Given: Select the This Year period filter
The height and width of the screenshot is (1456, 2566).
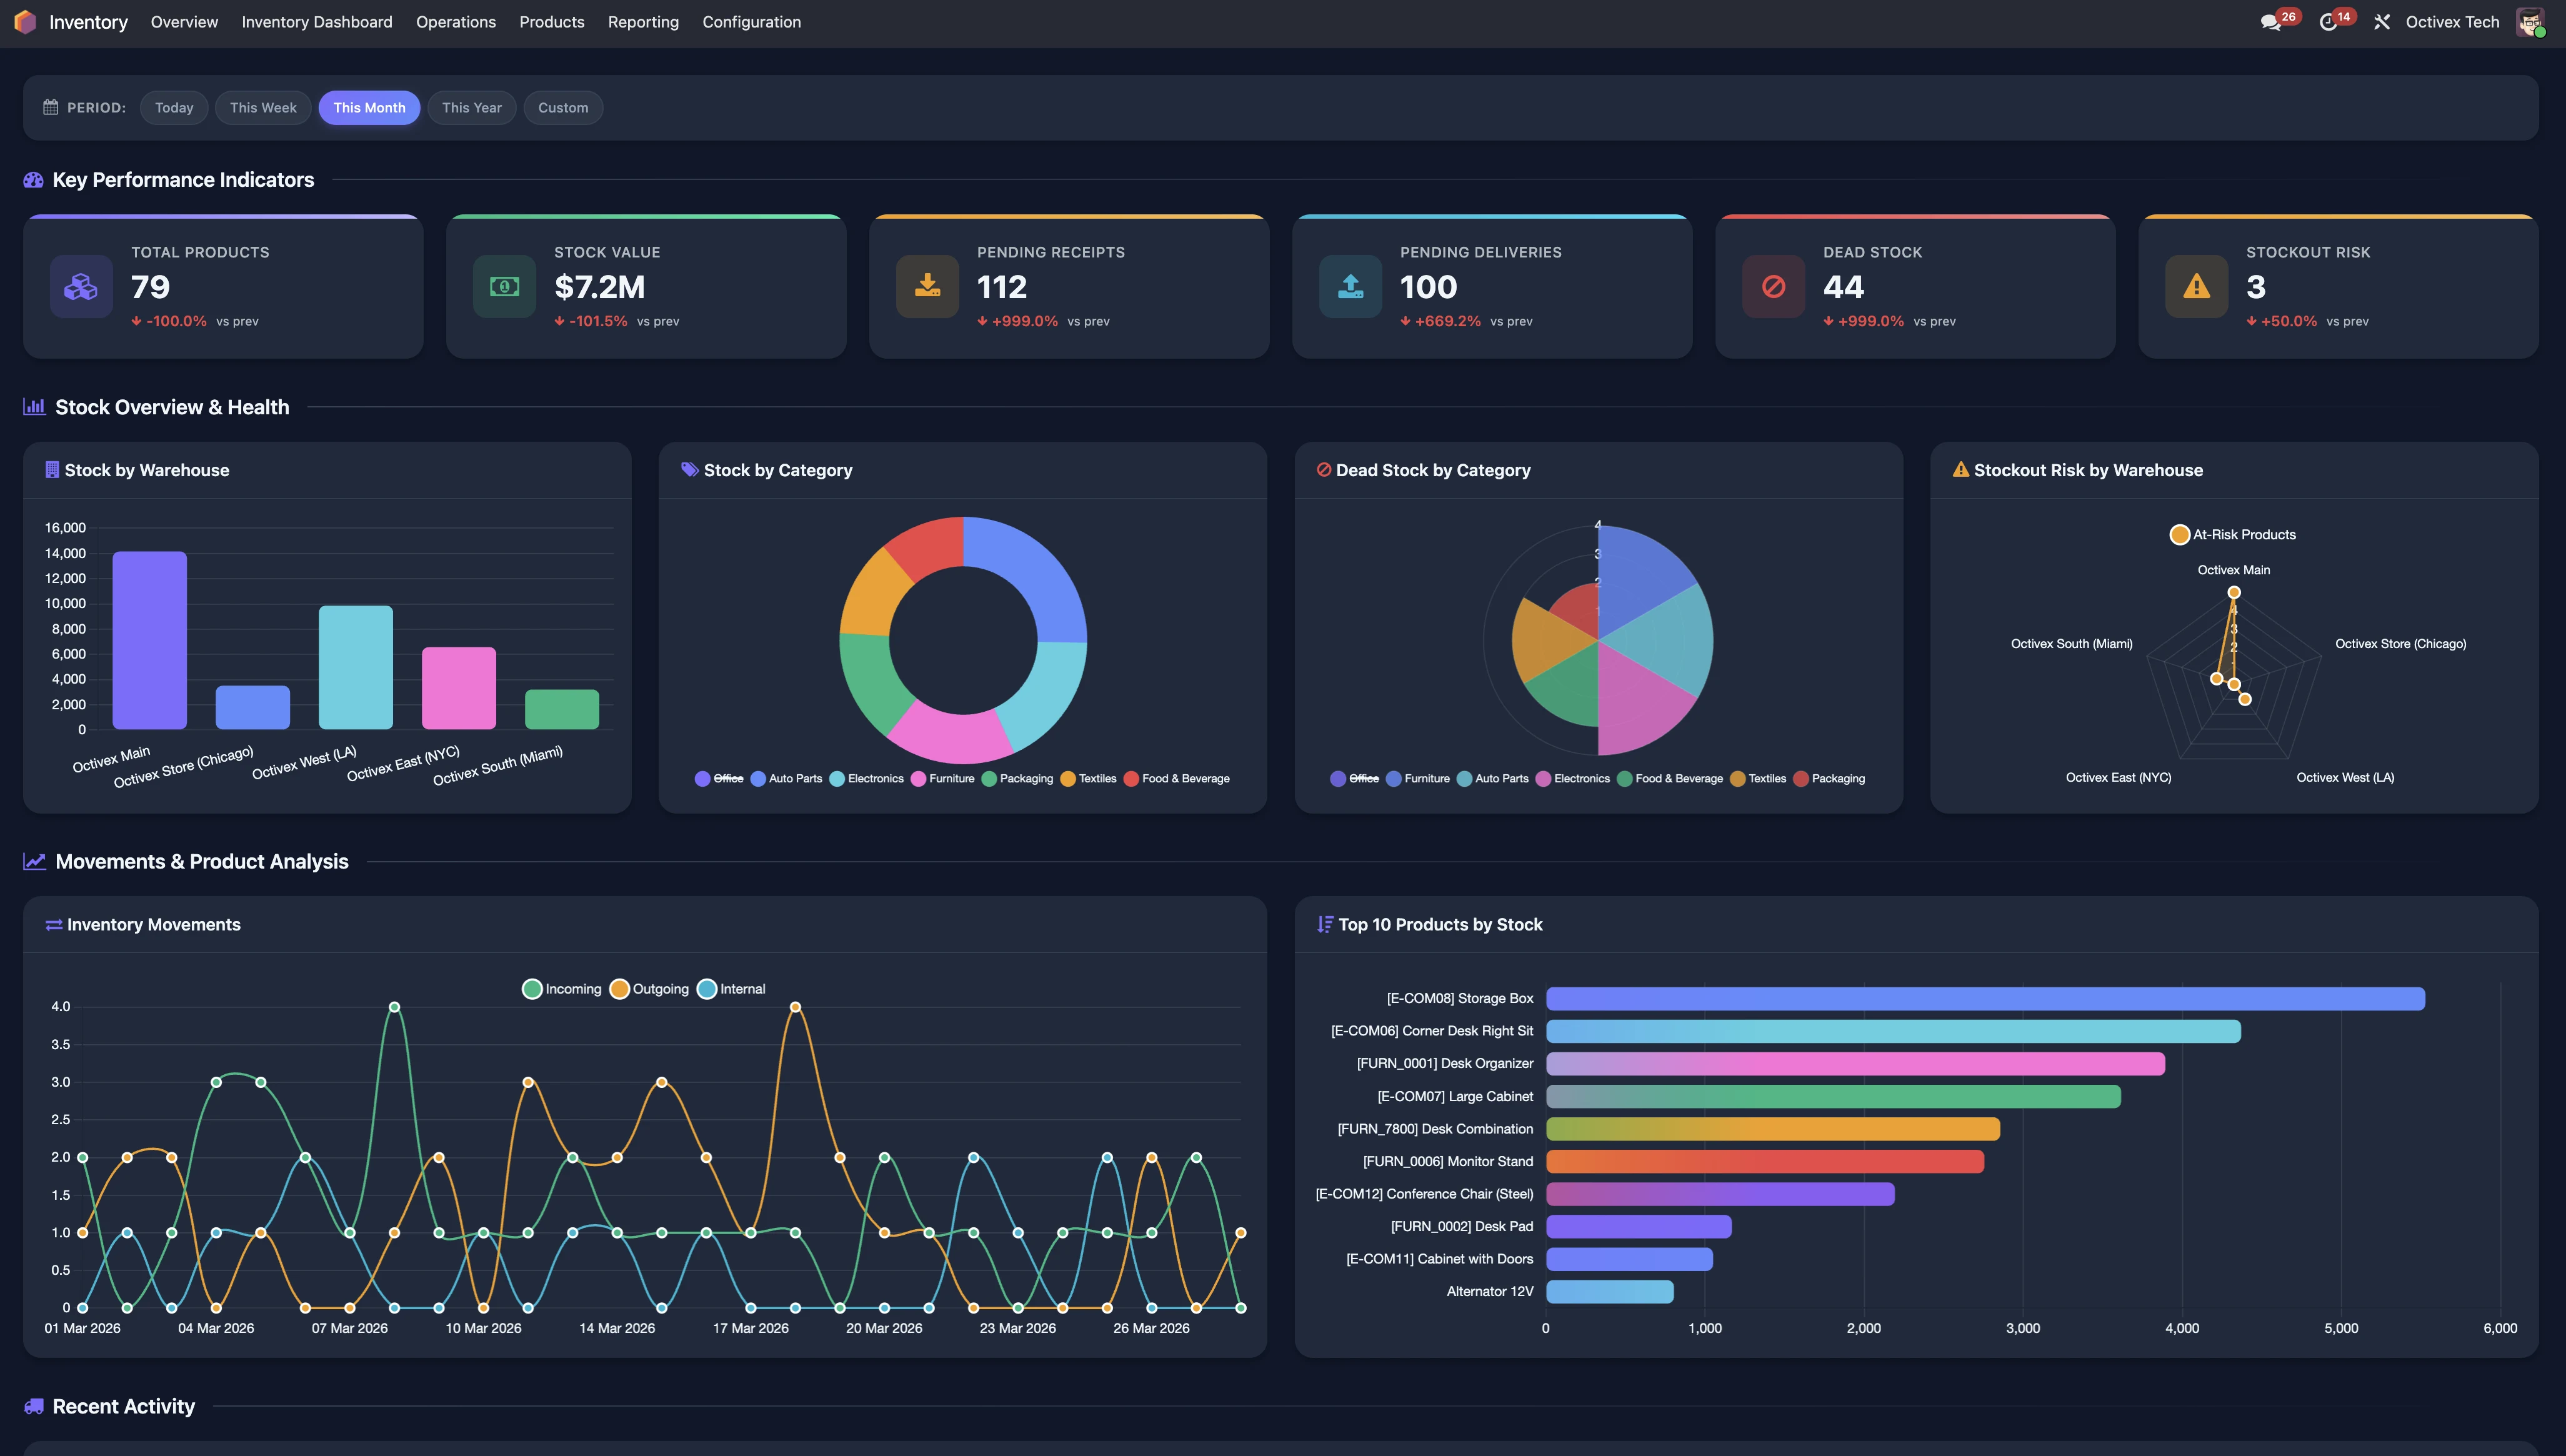Looking at the screenshot, I should coord(472,108).
